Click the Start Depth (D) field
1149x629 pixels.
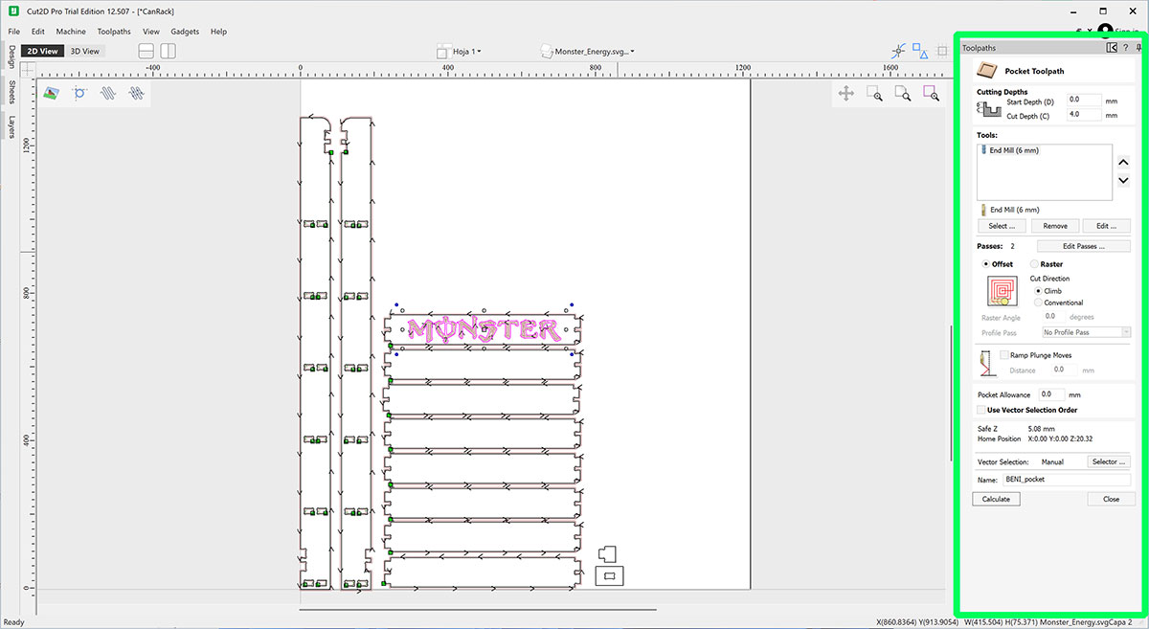1084,100
